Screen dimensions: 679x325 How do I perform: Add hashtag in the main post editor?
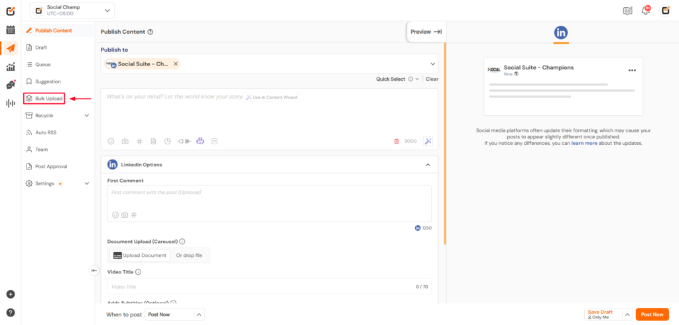(139, 142)
